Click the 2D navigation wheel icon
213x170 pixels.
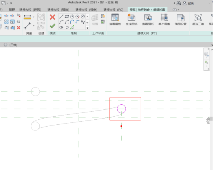pos(206,54)
